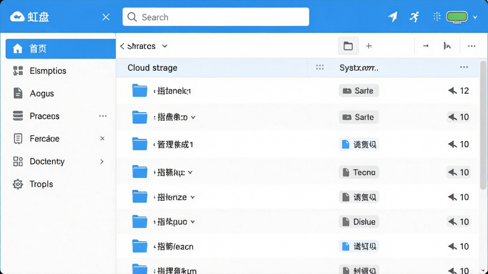Click the plus add button in the toolbar
The height and width of the screenshot is (274, 488).
(x=369, y=46)
